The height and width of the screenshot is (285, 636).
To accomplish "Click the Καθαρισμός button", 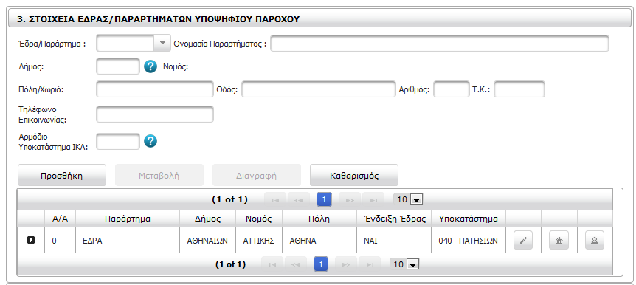I will coord(354,176).
